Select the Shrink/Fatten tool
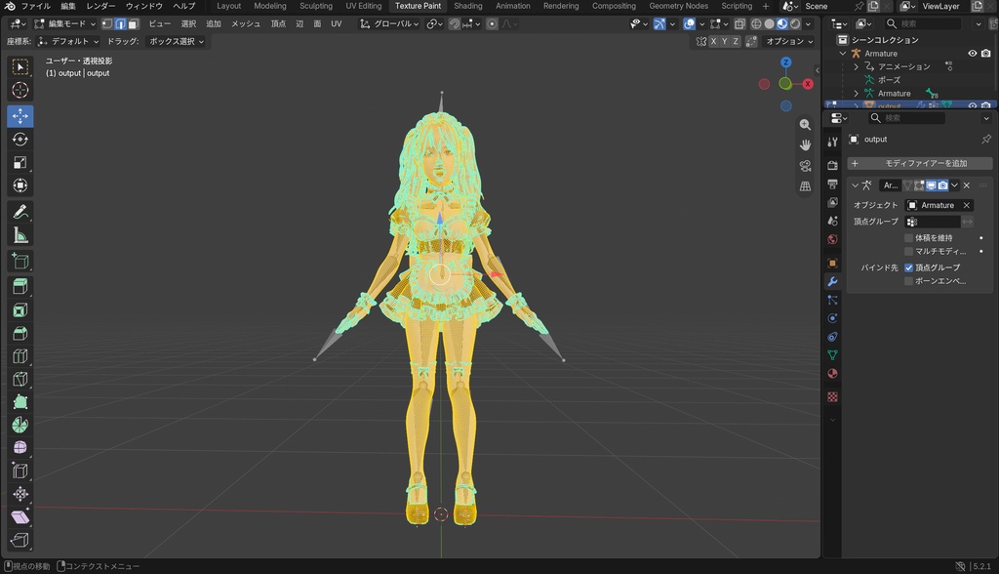 coord(20,494)
